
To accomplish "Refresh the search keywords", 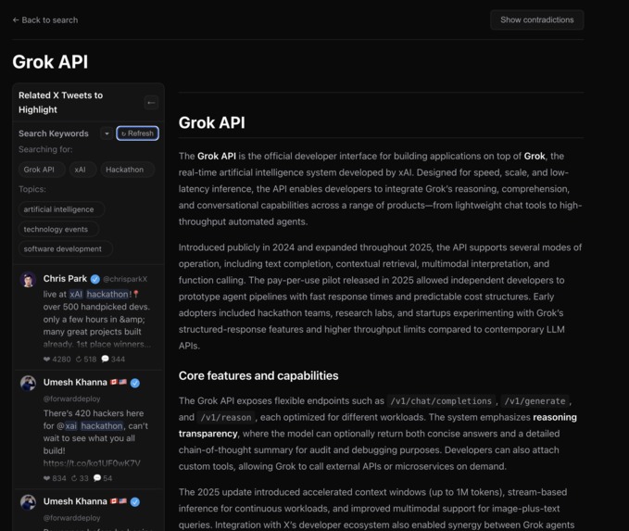I will 138,133.
